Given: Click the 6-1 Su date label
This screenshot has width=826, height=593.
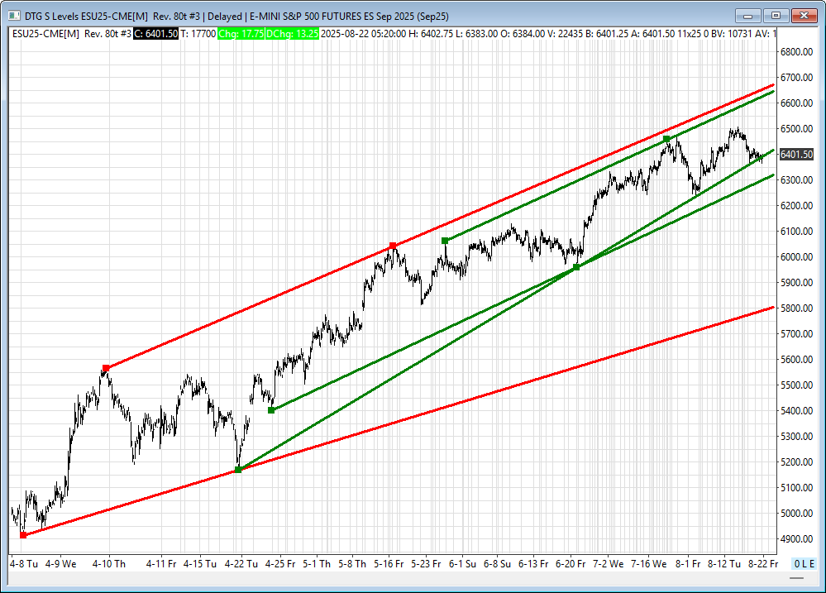Looking at the screenshot, I should (462, 563).
